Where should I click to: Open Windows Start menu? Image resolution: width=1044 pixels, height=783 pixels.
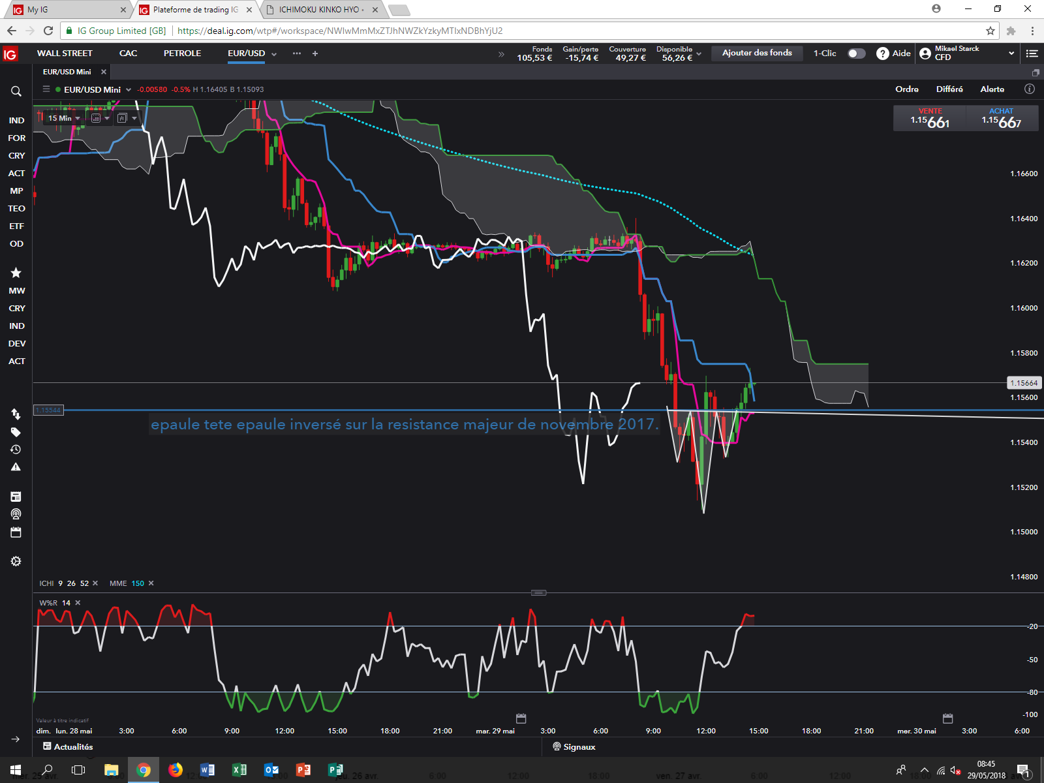click(x=16, y=770)
